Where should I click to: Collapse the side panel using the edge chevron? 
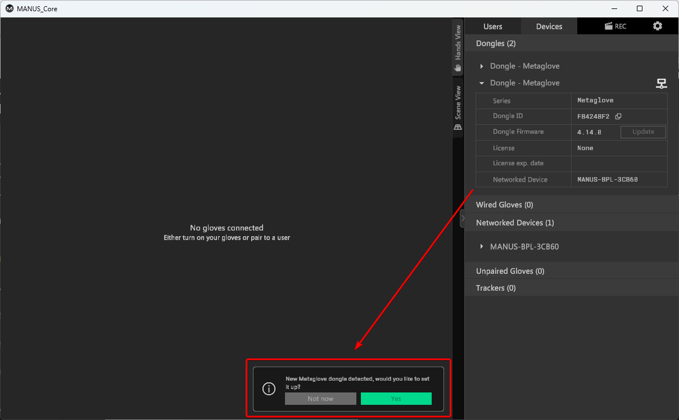(462, 218)
